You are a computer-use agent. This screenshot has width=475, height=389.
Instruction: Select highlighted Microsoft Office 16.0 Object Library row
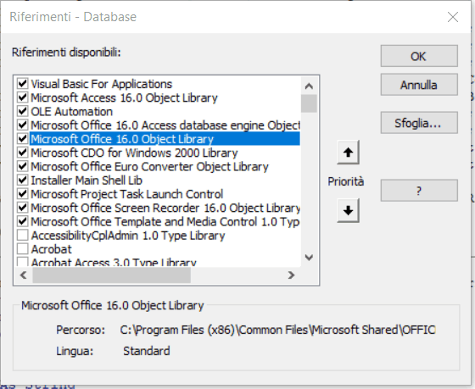point(165,139)
